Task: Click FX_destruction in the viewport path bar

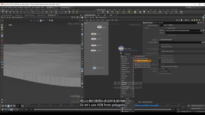Action: pos(19,18)
